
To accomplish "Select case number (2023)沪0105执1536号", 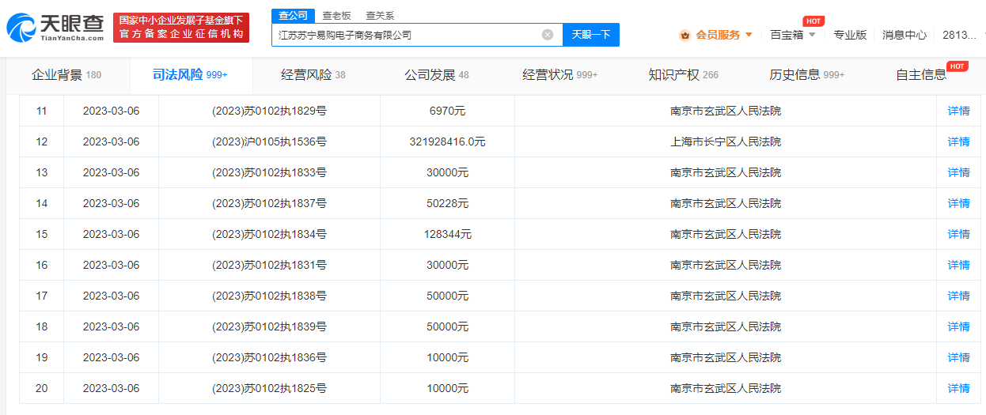I will pos(269,141).
